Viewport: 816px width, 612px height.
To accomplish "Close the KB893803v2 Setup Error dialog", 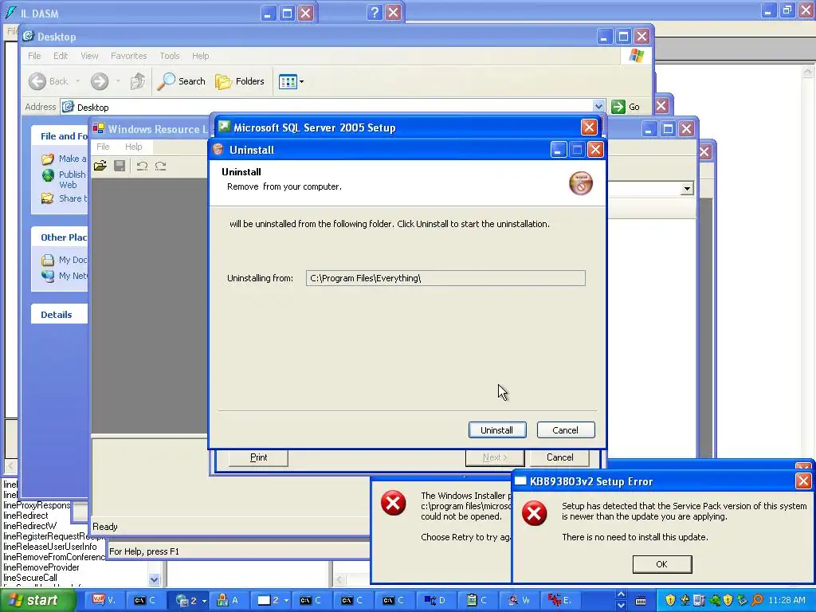I will click(x=803, y=481).
